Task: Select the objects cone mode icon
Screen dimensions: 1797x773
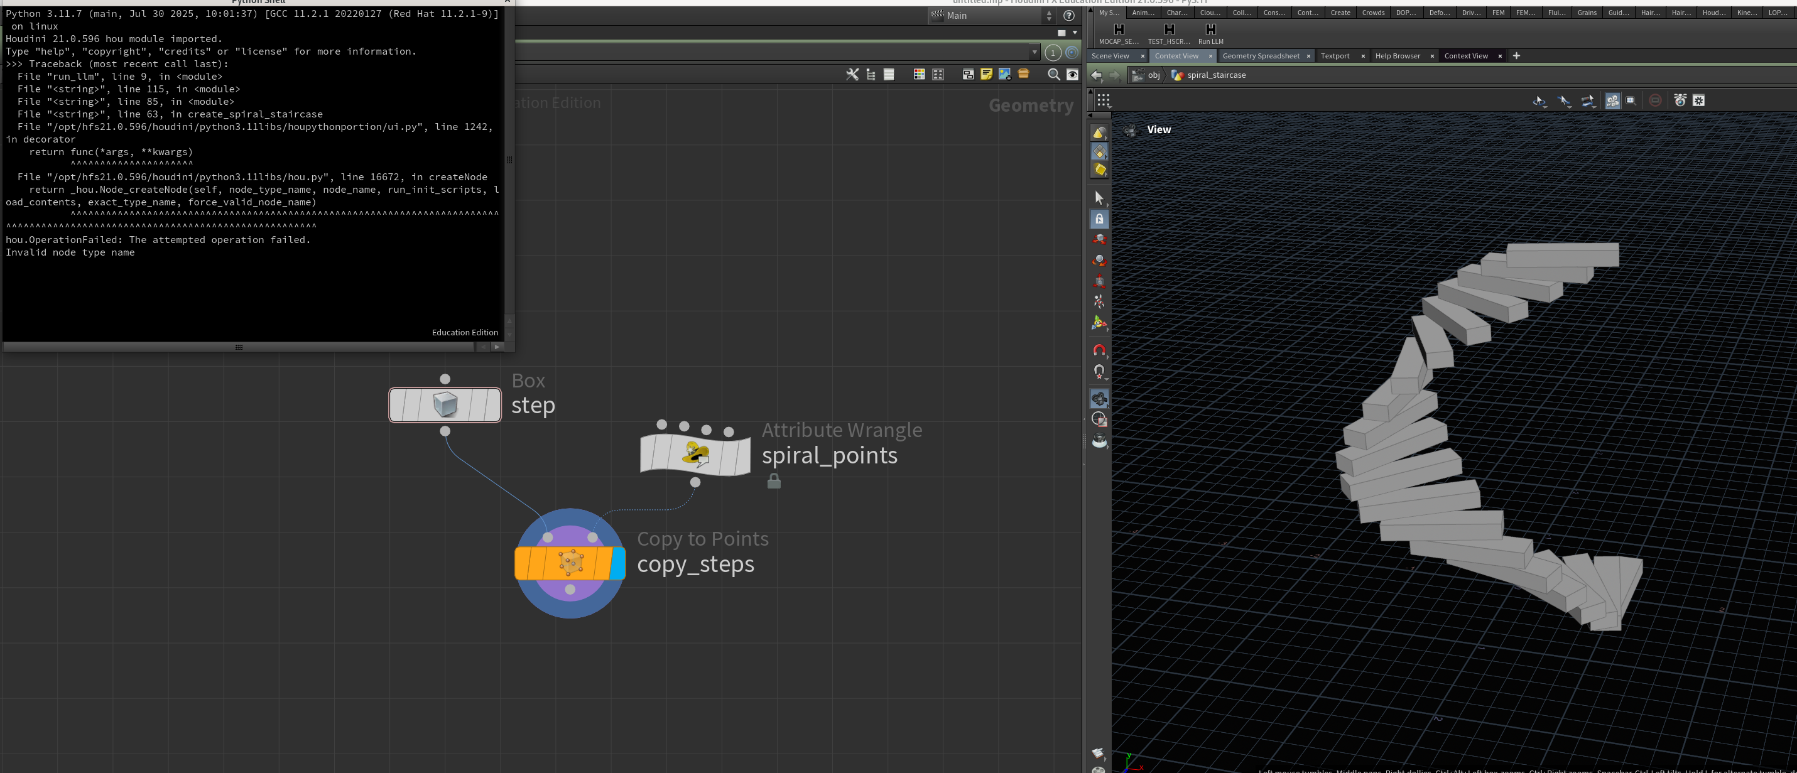Action: click(1099, 132)
